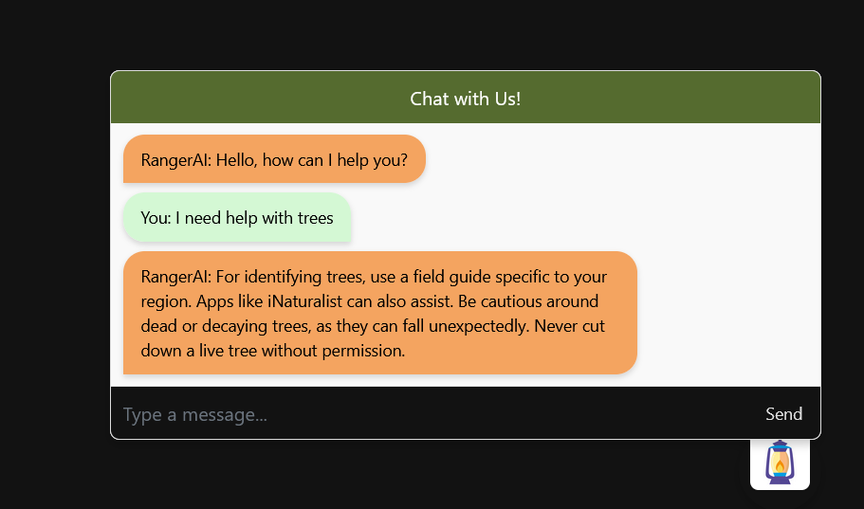Send the message with the Send button
The height and width of the screenshot is (509, 864).
(x=783, y=414)
